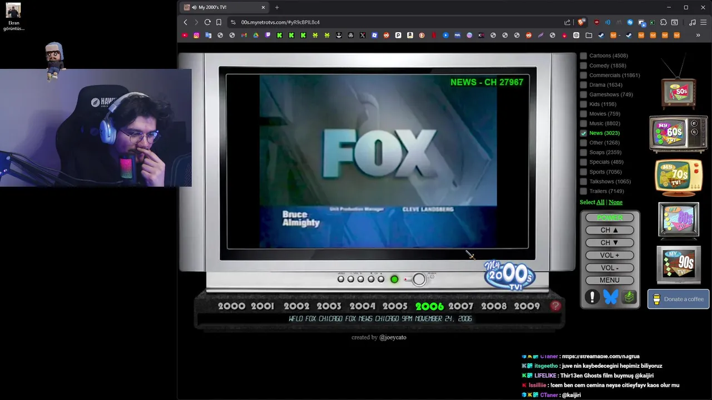
Task: Open the Twitch bookmark icon
Action: (x=268, y=35)
